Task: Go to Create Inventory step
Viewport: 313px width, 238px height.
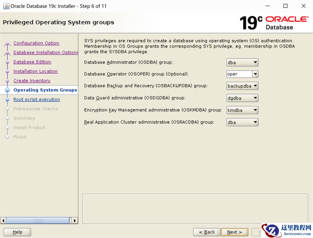Action: pyautogui.click(x=32, y=81)
